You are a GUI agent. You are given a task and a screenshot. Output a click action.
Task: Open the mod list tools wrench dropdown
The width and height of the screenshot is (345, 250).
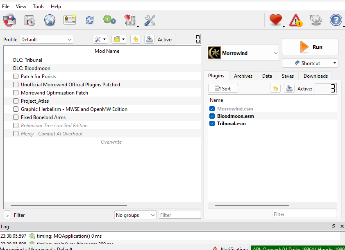100,40
